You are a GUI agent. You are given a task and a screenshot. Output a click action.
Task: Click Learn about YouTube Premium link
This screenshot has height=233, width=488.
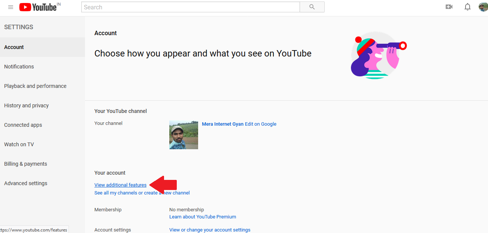pyautogui.click(x=203, y=217)
